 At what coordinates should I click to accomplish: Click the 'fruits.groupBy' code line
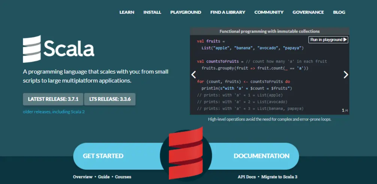255,68
